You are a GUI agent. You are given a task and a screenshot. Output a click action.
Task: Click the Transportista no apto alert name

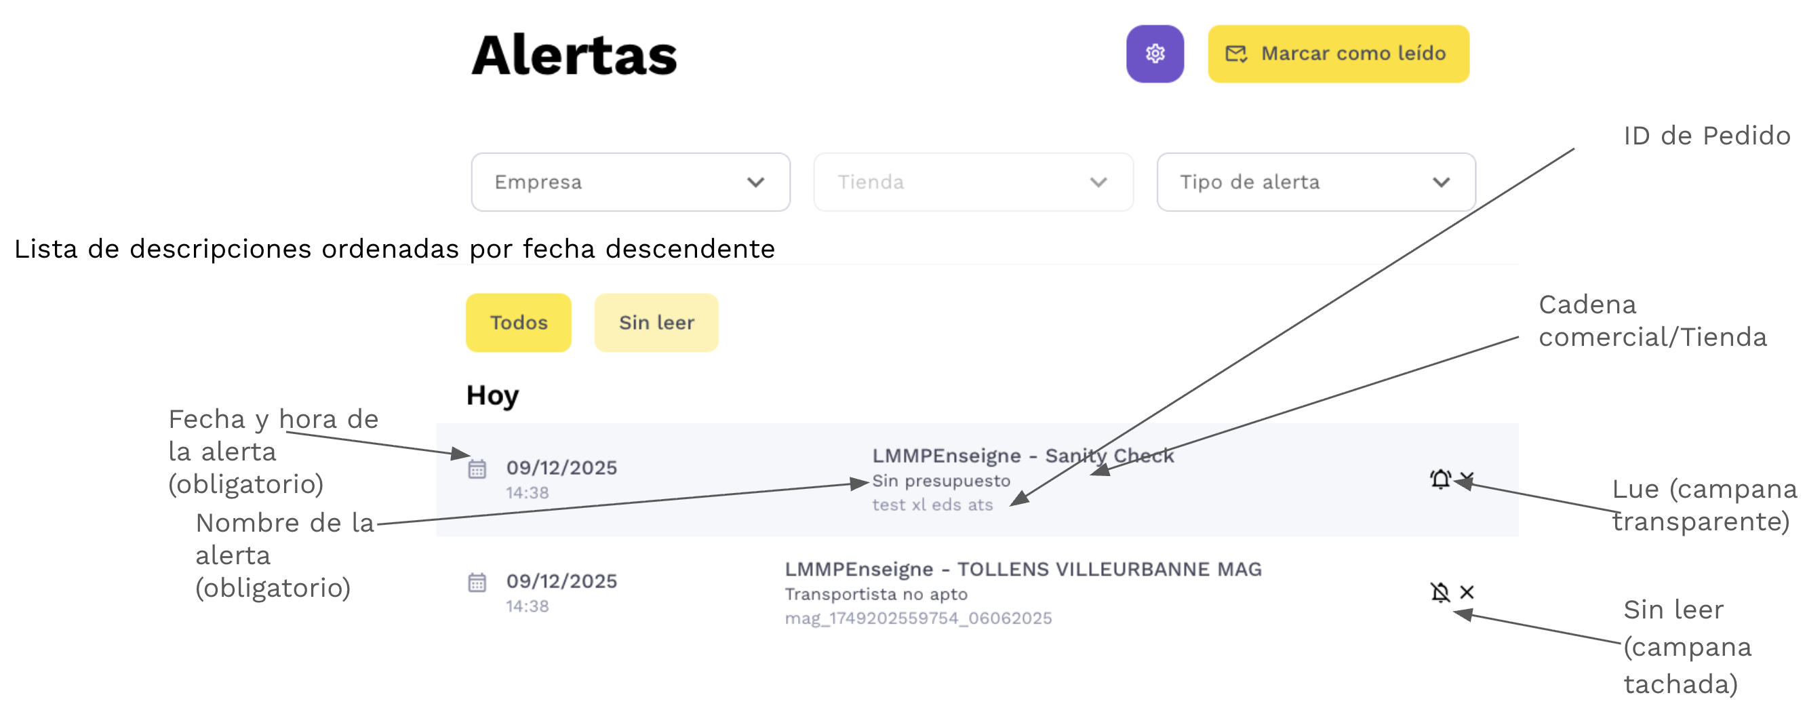click(x=876, y=595)
